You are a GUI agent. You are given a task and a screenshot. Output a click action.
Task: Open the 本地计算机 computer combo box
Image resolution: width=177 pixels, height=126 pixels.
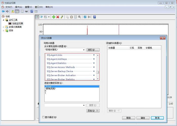click(65, 50)
